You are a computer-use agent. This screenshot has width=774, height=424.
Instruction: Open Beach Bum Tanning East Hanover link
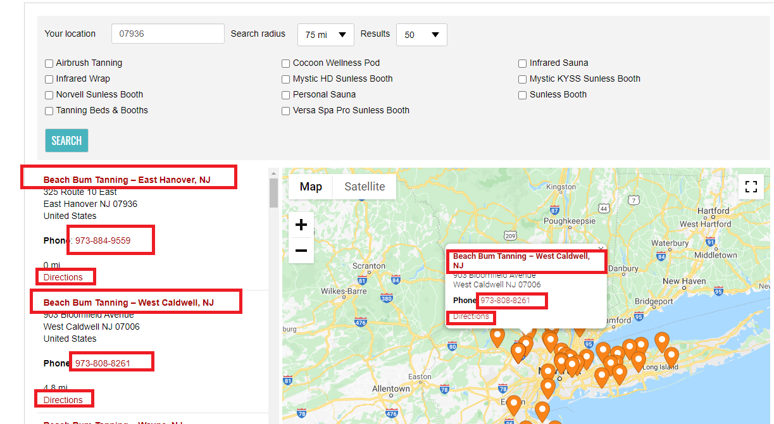click(127, 180)
